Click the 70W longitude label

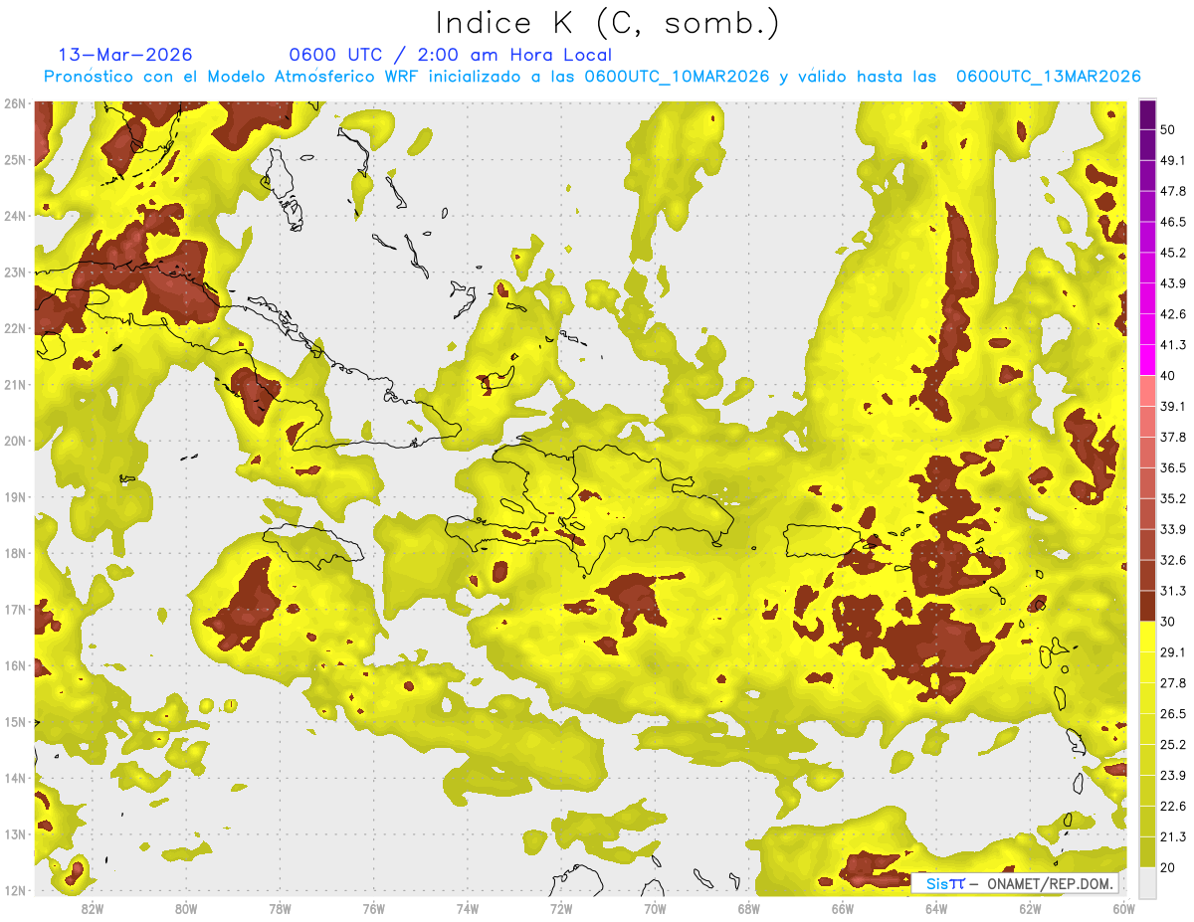click(x=655, y=908)
